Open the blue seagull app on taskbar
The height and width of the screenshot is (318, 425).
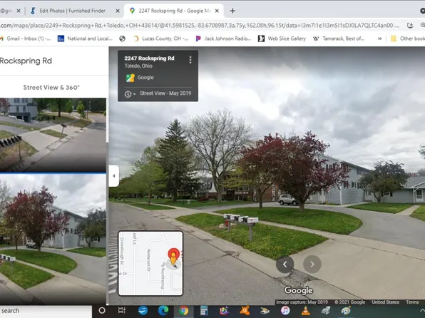point(143,310)
